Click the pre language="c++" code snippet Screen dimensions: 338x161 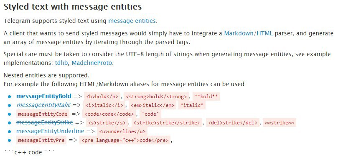(125, 140)
